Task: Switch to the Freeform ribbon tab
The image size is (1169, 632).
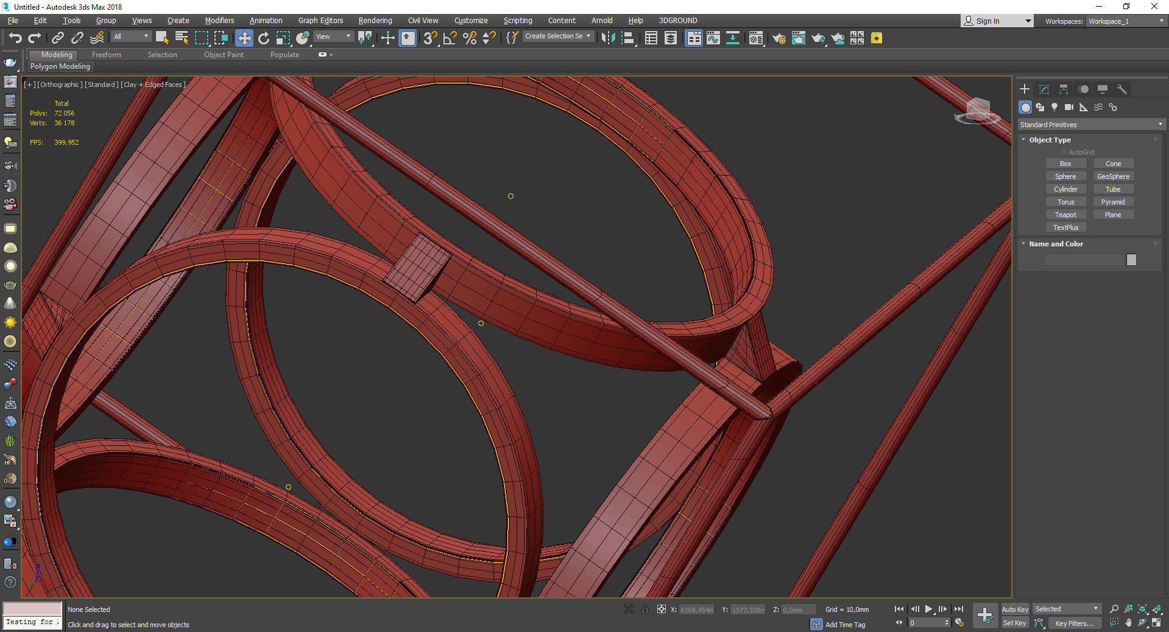Action: [x=107, y=55]
